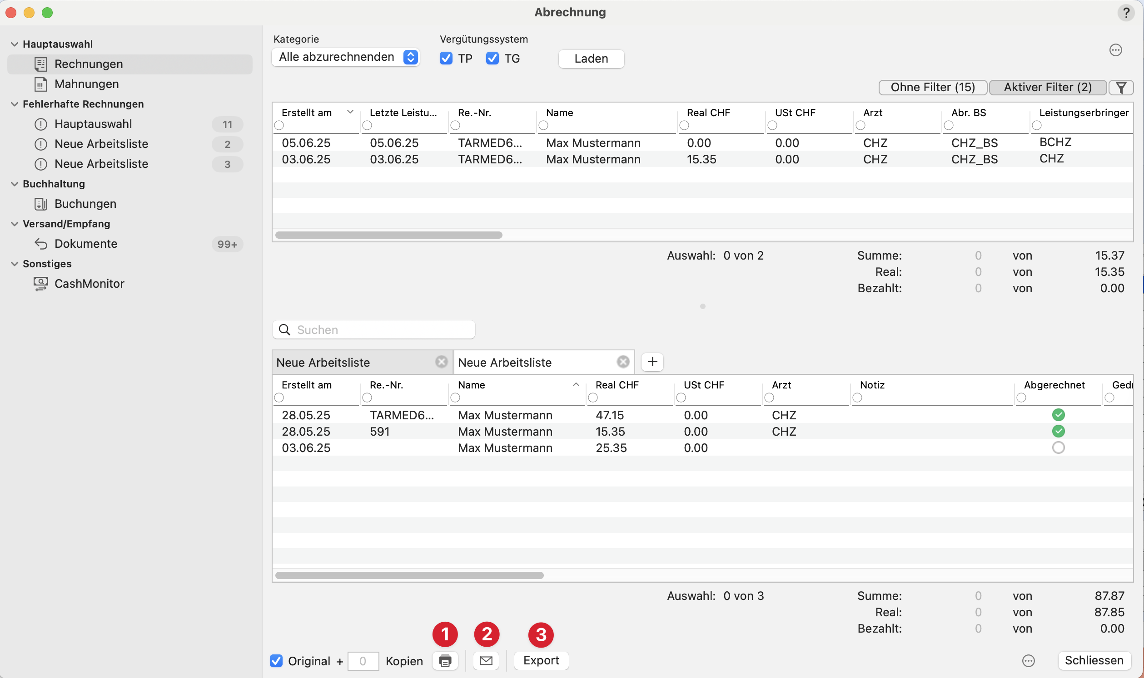Toggle the TG checkbox

492,59
